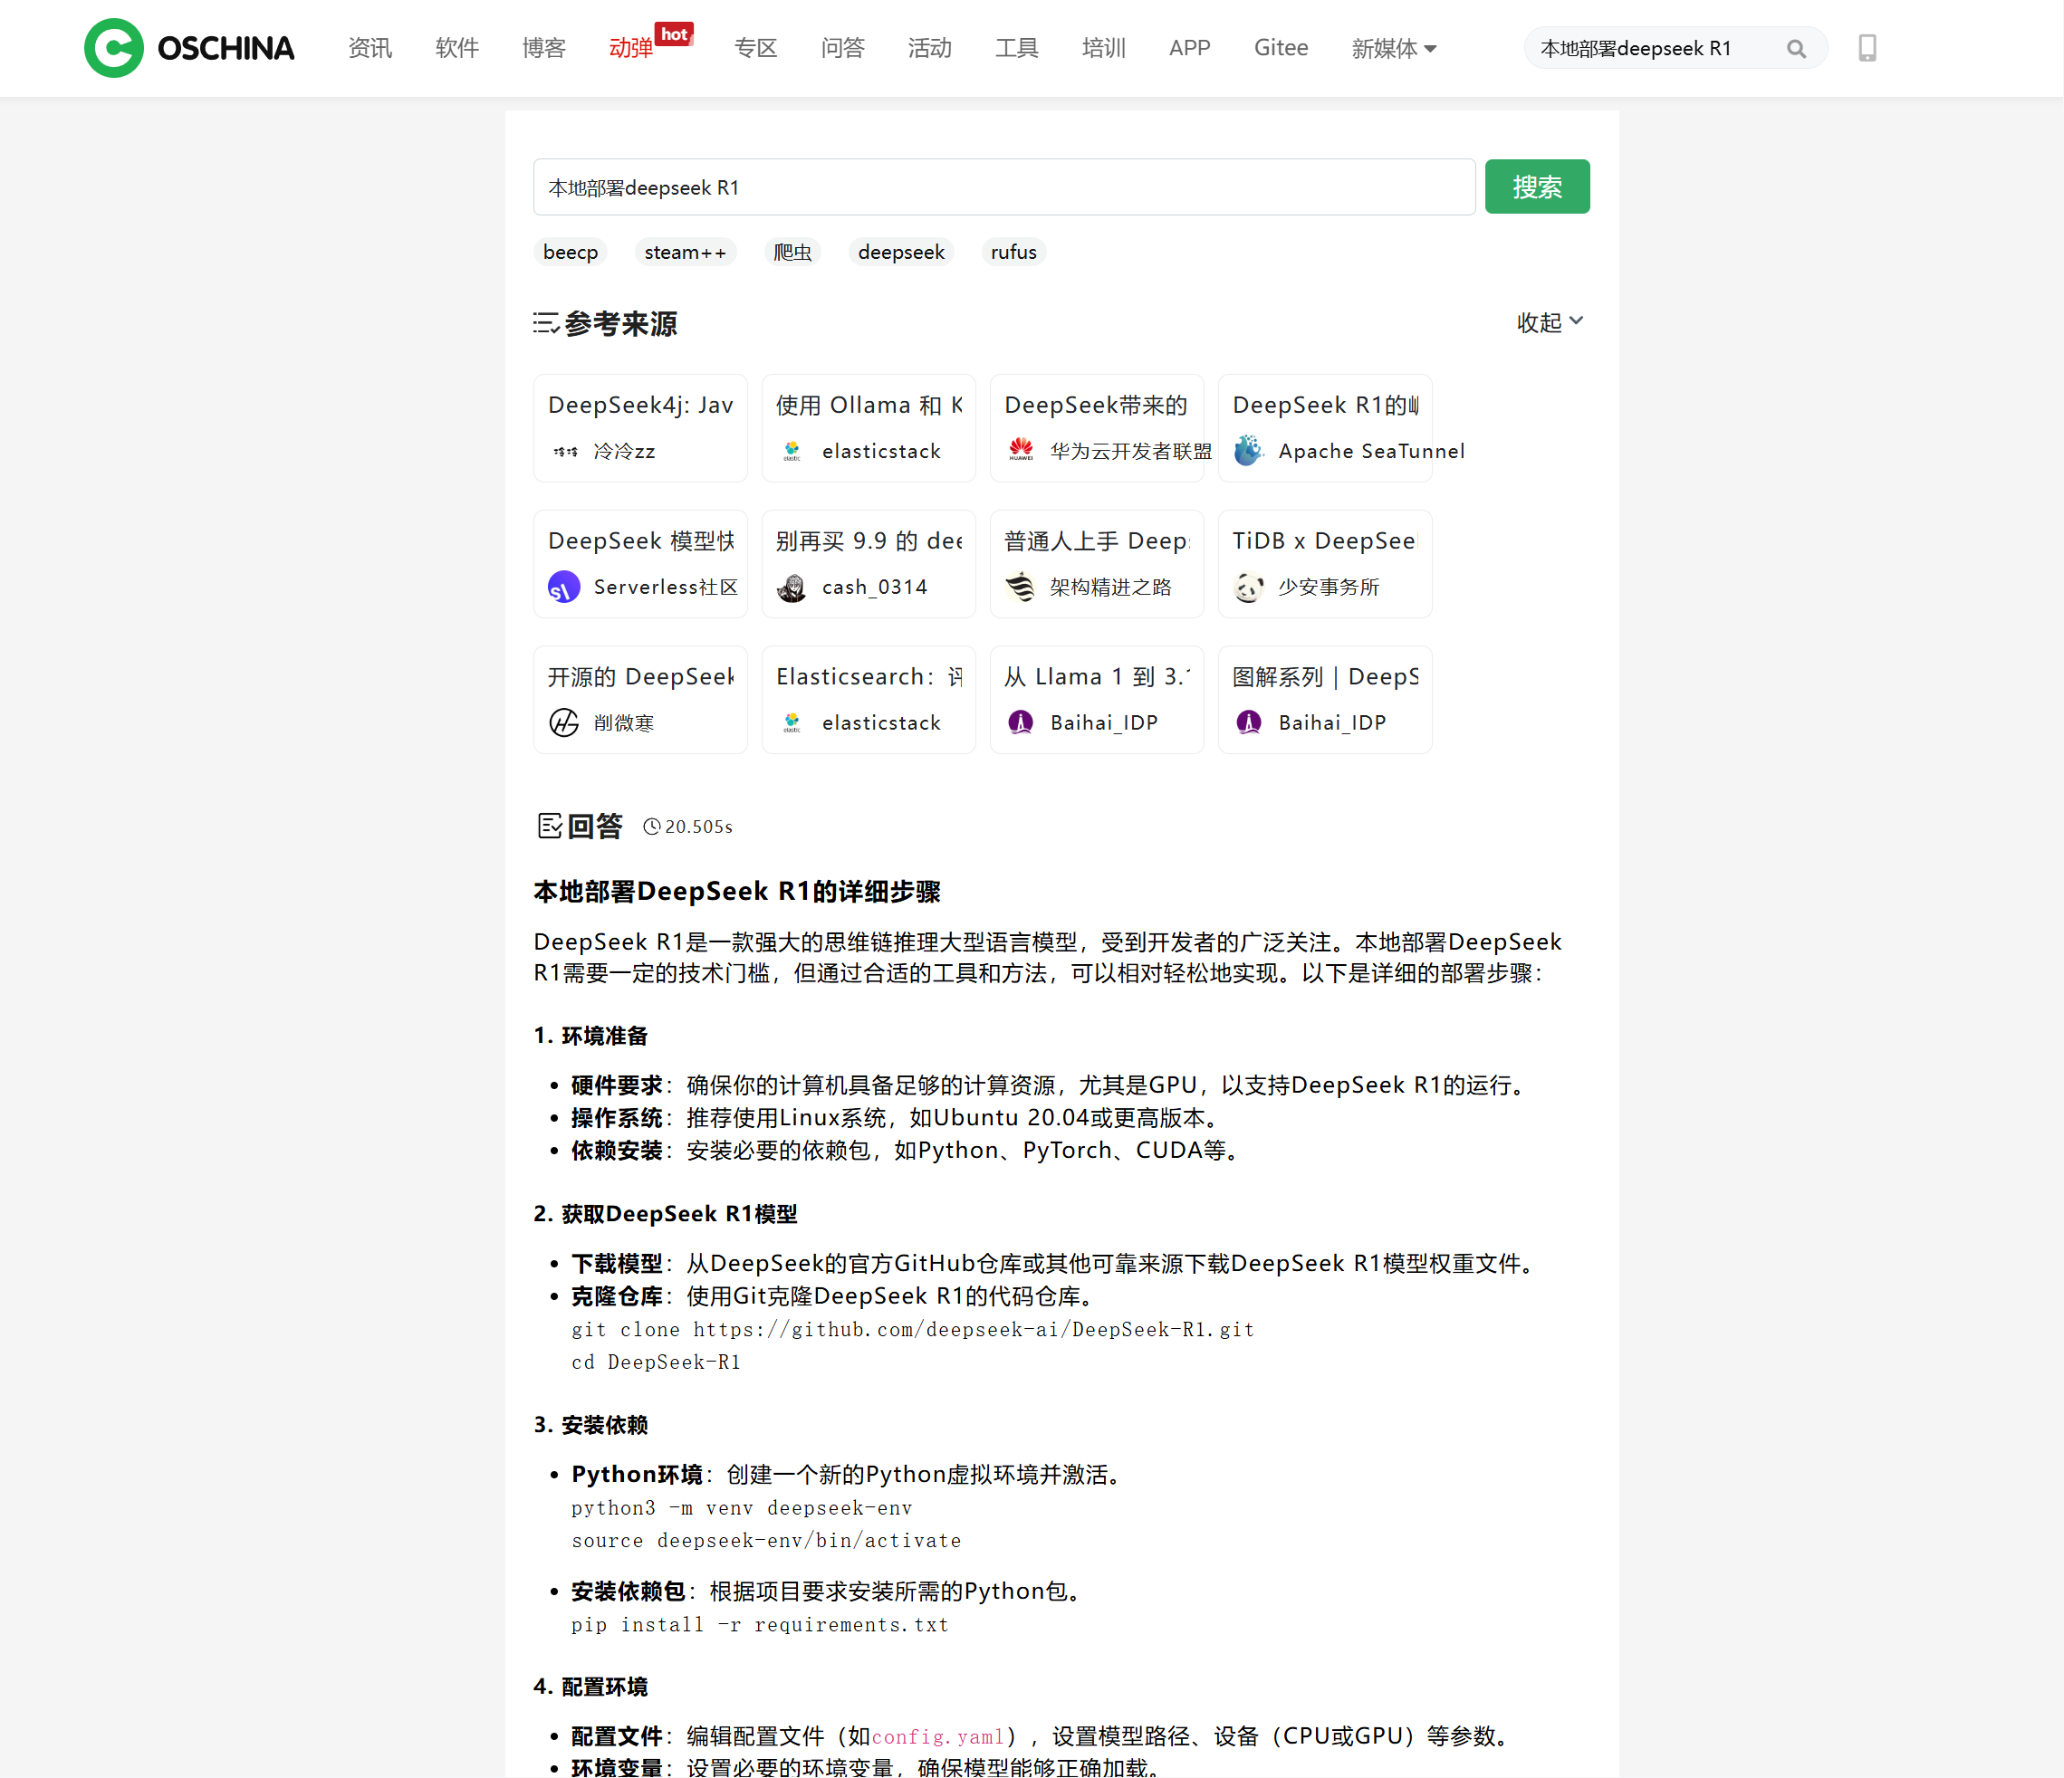
Task: Click the 参考来源 list icon
Action: point(546,323)
